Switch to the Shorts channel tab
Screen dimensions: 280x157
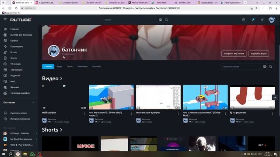coord(70,67)
